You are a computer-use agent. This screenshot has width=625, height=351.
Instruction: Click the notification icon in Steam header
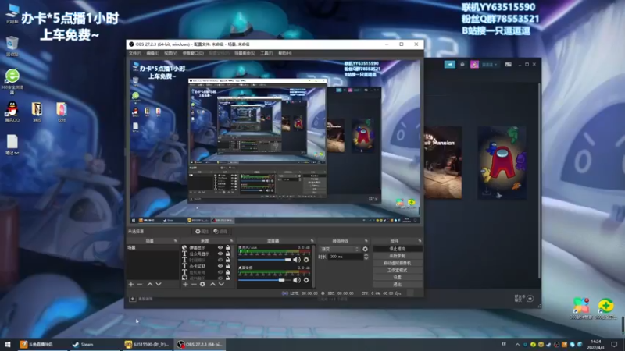click(462, 65)
